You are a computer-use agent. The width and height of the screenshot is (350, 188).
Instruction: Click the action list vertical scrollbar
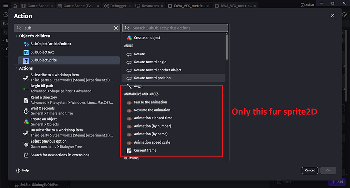227,47
